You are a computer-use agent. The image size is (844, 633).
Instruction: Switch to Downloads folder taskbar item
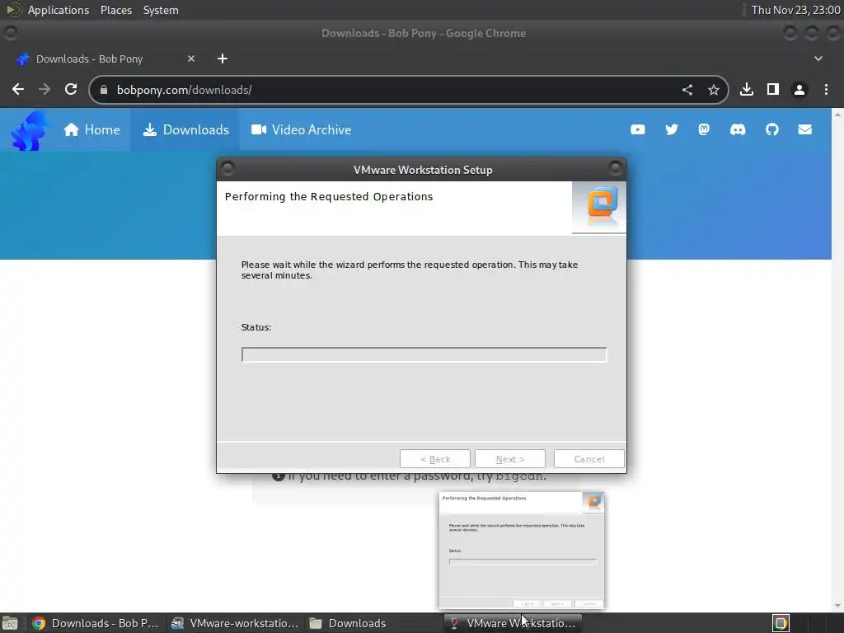[373, 623]
